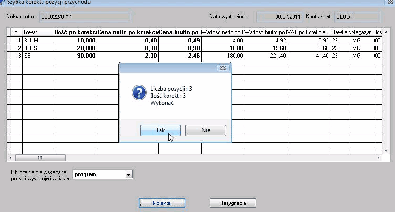
Task: Select the BULM row in Towar column
Action: (38, 40)
